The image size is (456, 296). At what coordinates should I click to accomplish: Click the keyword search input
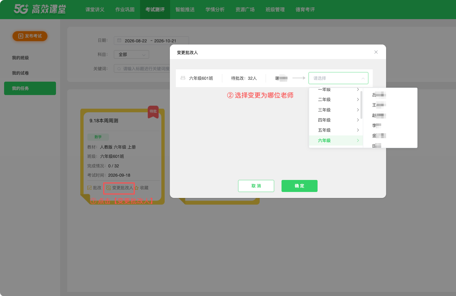coord(142,69)
